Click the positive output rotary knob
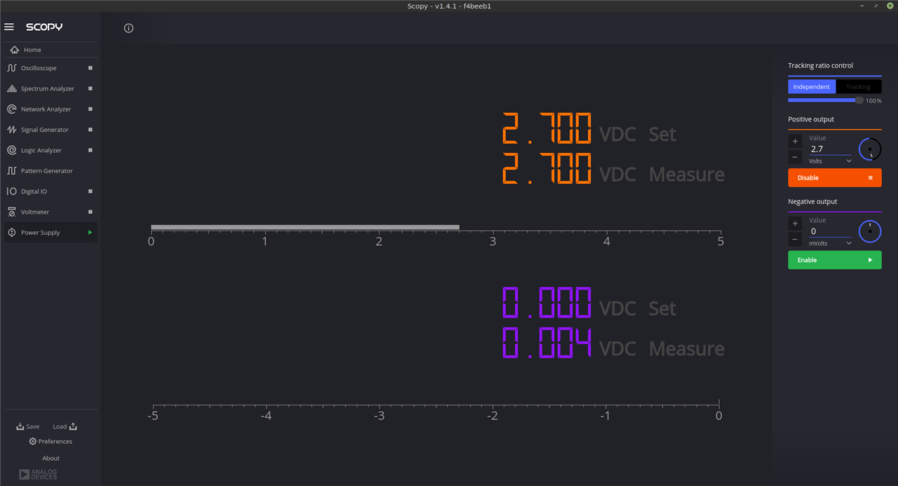The width and height of the screenshot is (898, 486). (x=870, y=149)
